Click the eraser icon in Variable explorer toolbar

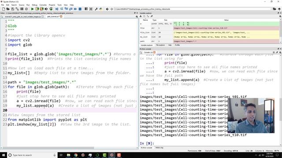[152, 16]
